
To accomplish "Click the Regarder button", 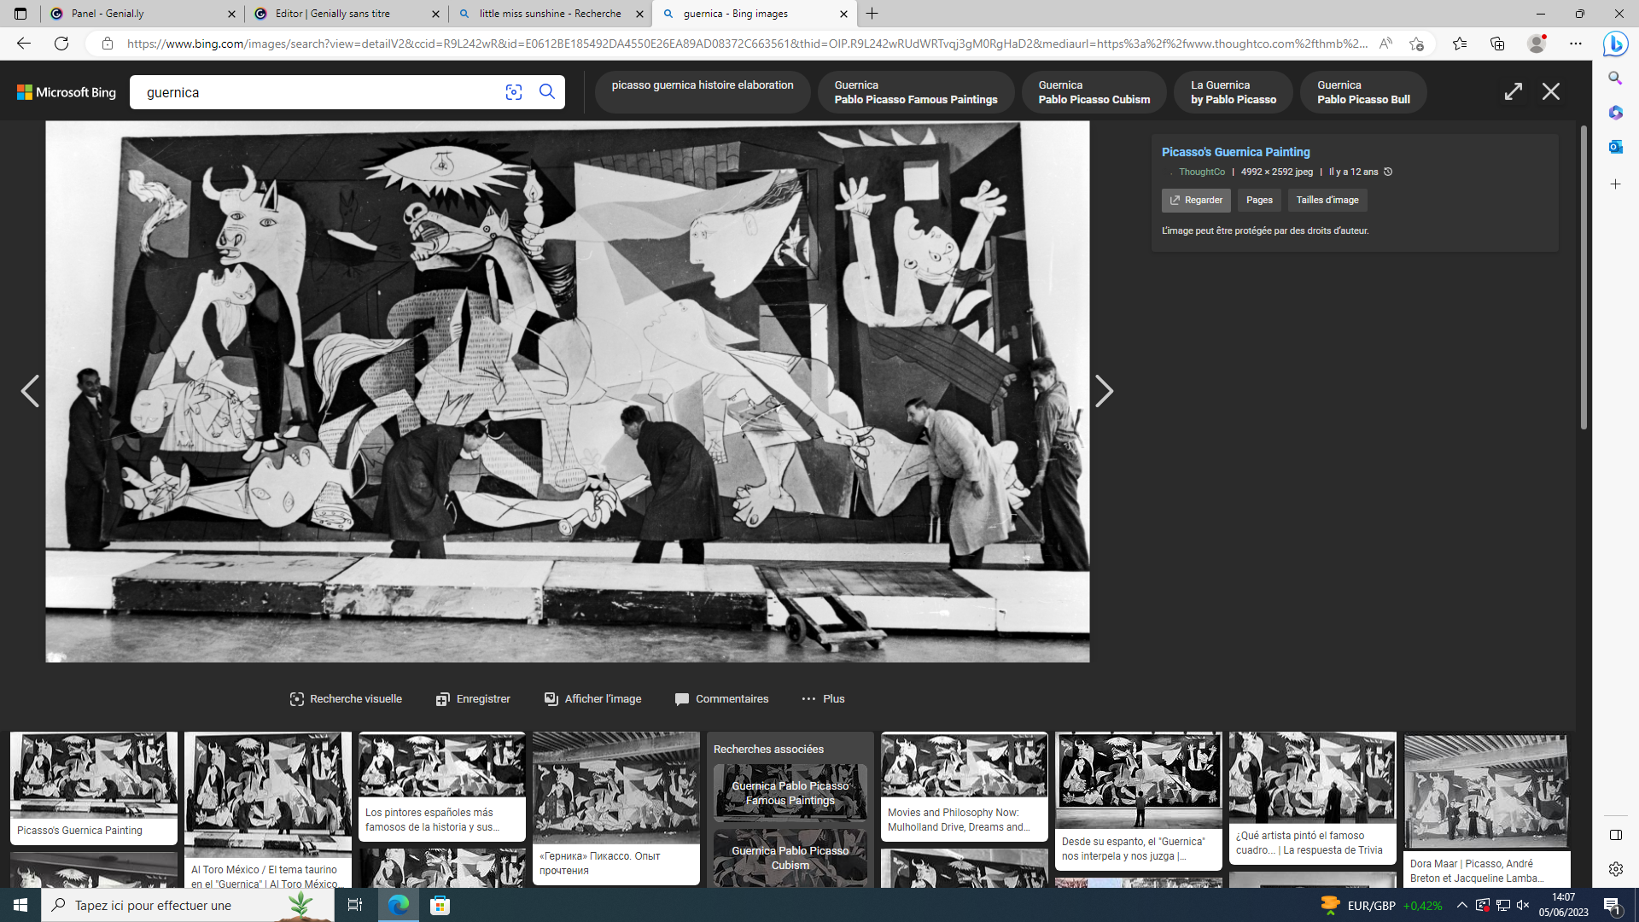I will [1195, 200].
